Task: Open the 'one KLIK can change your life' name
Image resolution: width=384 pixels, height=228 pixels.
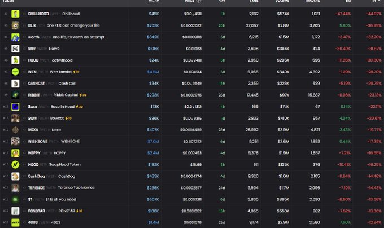Action: point(73,25)
